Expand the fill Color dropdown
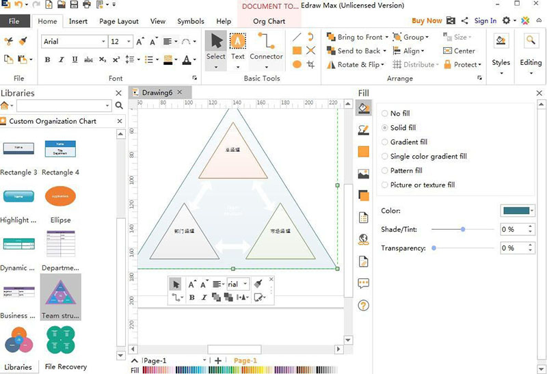 tap(532, 211)
